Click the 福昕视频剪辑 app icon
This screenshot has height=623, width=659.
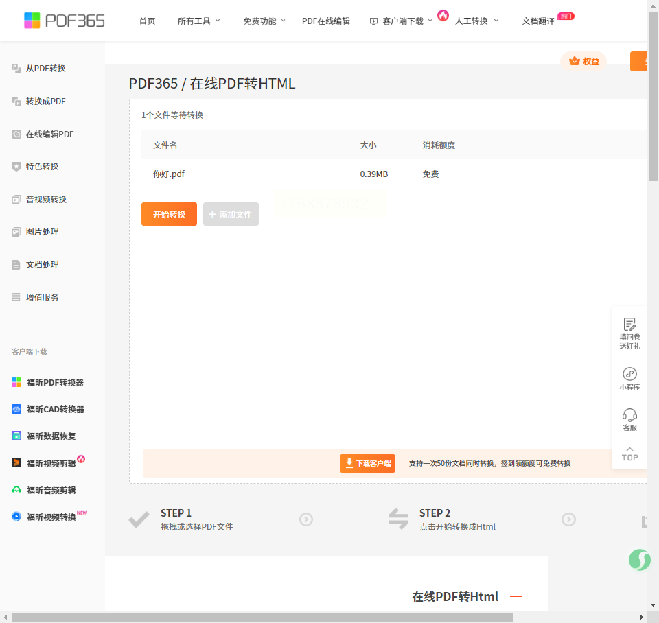pos(16,463)
